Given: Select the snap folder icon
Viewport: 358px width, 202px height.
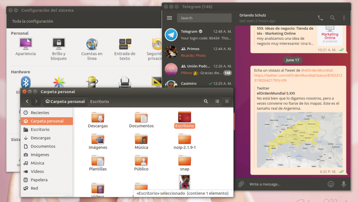Looking at the screenshot, I should 185,160.
